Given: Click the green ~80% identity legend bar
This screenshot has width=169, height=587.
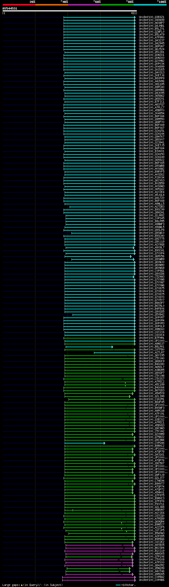Looking at the screenshot, I should click(117, 5).
